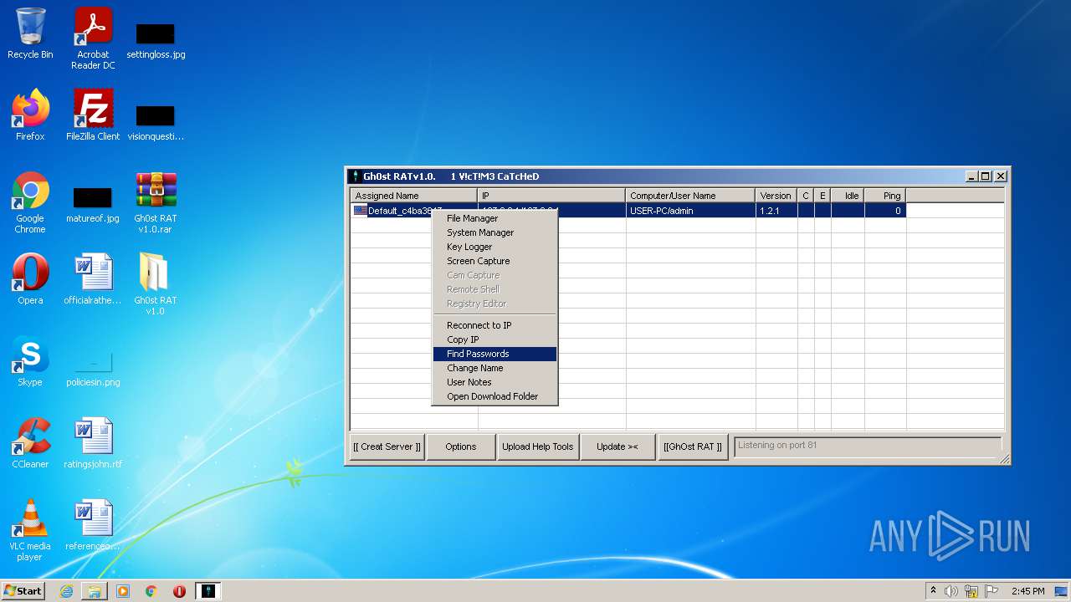Viewport: 1071px width, 602px height.
Task: Open Internet Explorer in taskbar
Action: click(x=66, y=591)
